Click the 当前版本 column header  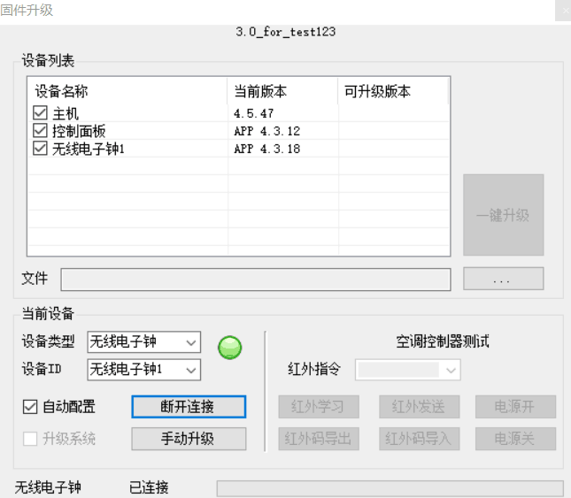[x=282, y=92]
